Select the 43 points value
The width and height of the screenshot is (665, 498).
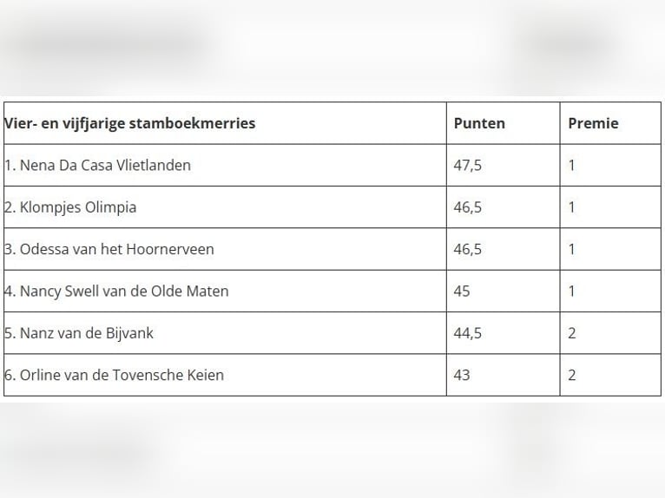pos(462,375)
